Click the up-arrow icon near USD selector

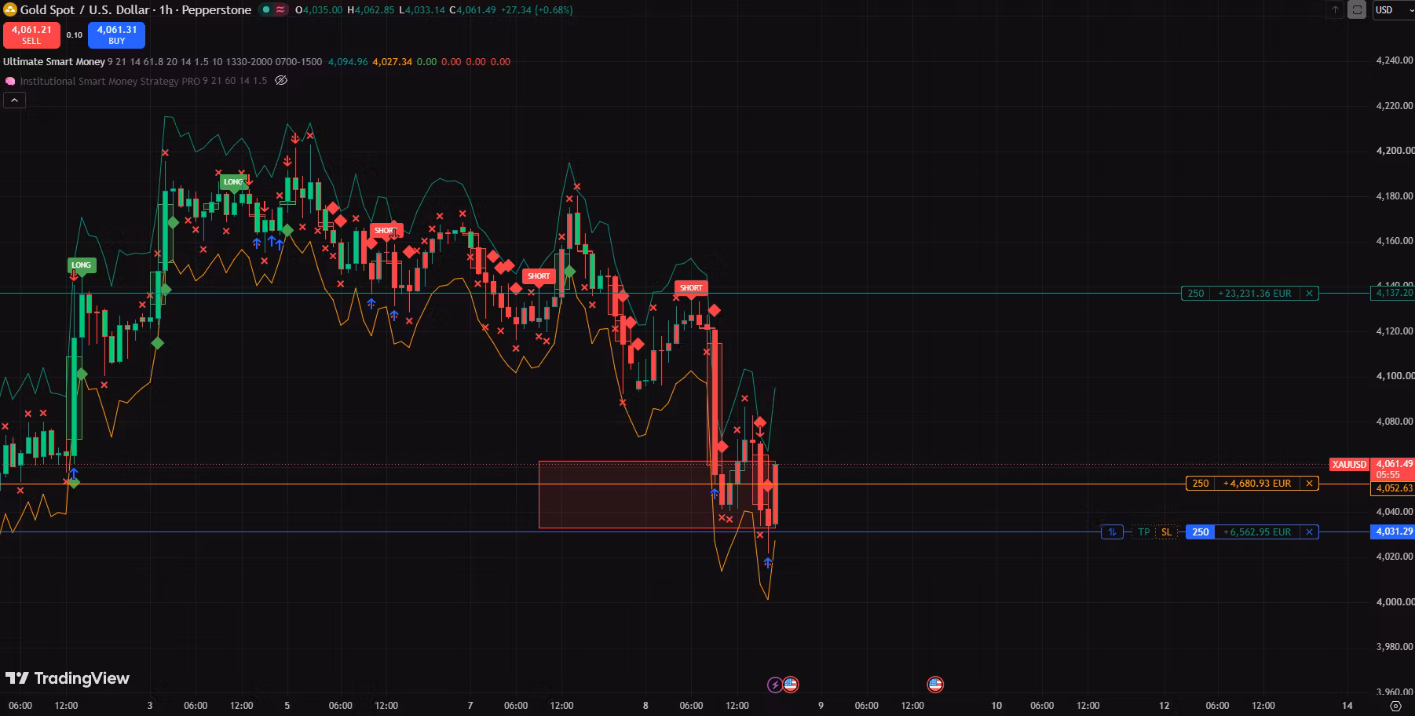(1335, 10)
